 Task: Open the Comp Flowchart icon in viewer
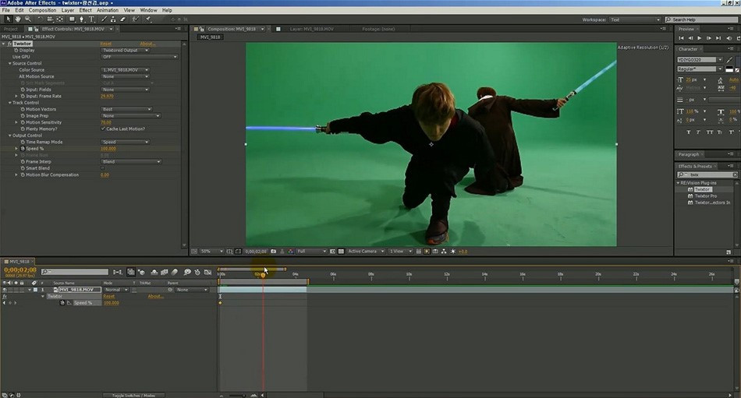[444, 251]
